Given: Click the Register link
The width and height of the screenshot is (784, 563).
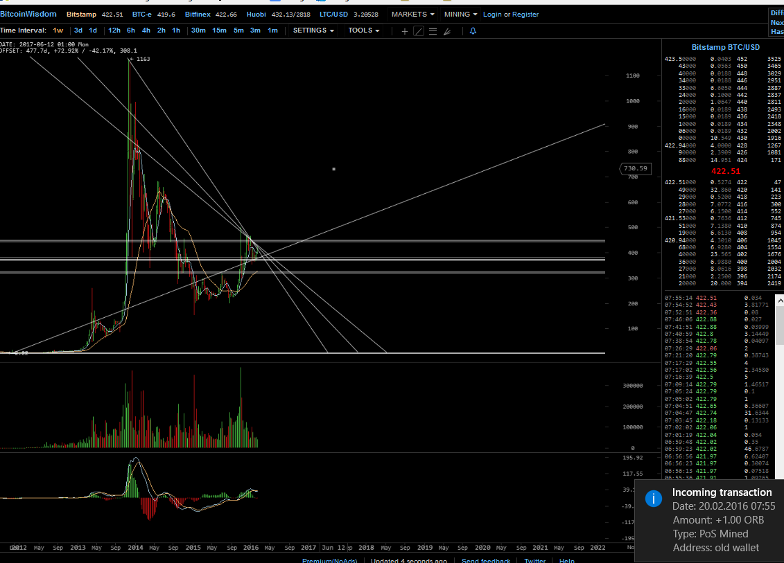Looking at the screenshot, I should [x=525, y=15].
